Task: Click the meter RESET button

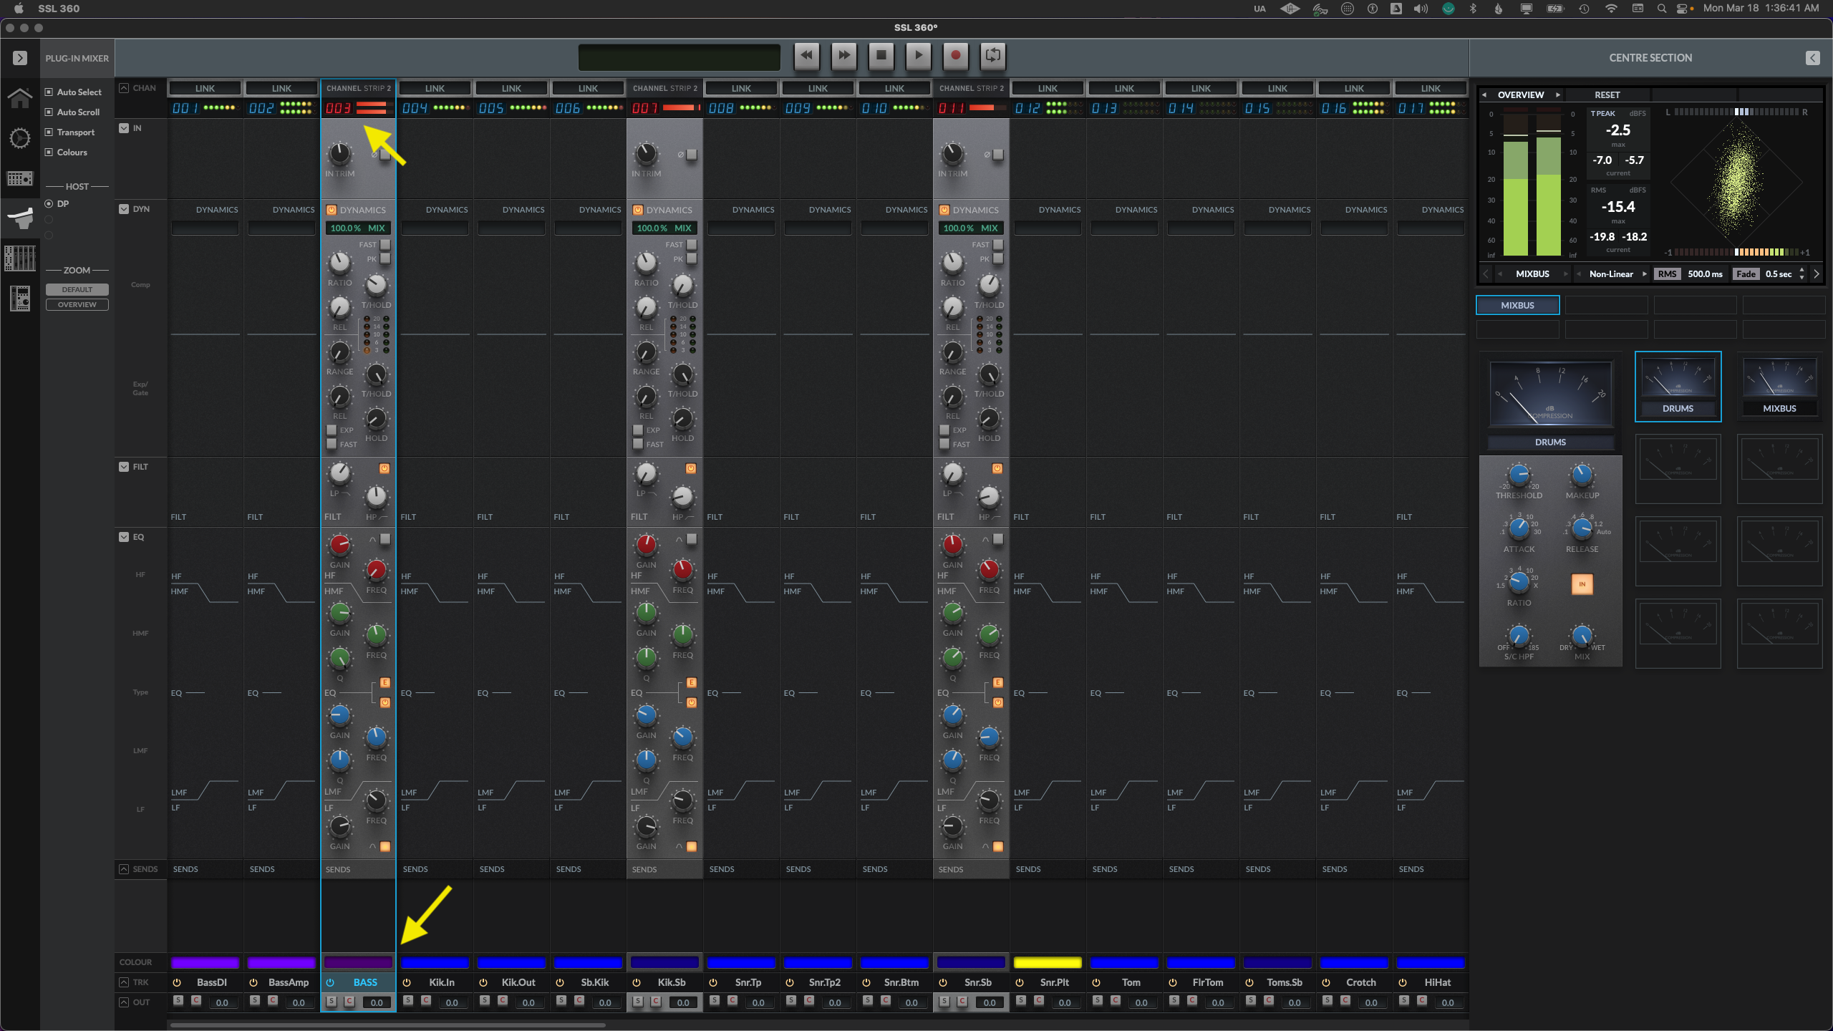Action: tap(1607, 95)
